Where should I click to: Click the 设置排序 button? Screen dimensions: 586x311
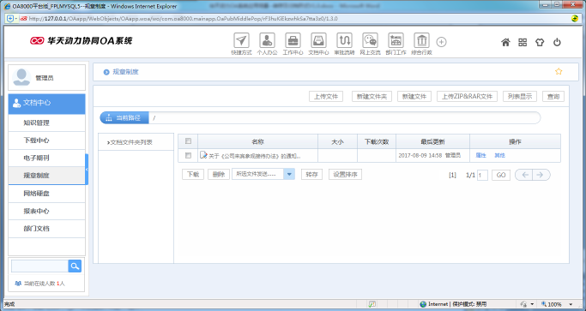coord(345,175)
